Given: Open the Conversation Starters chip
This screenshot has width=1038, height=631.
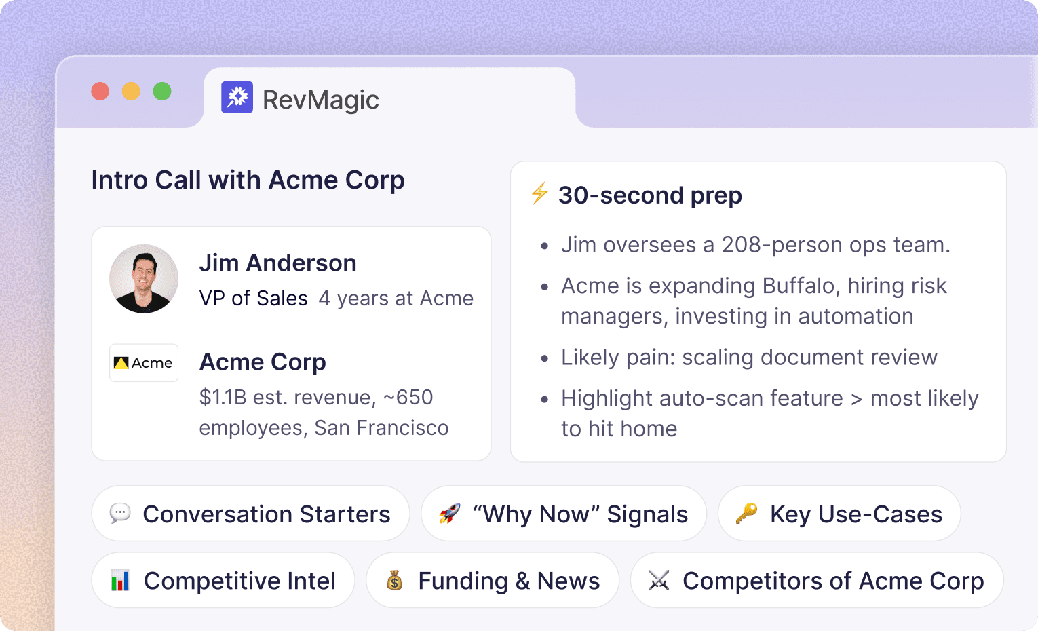Looking at the screenshot, I should tap(251, 514).
